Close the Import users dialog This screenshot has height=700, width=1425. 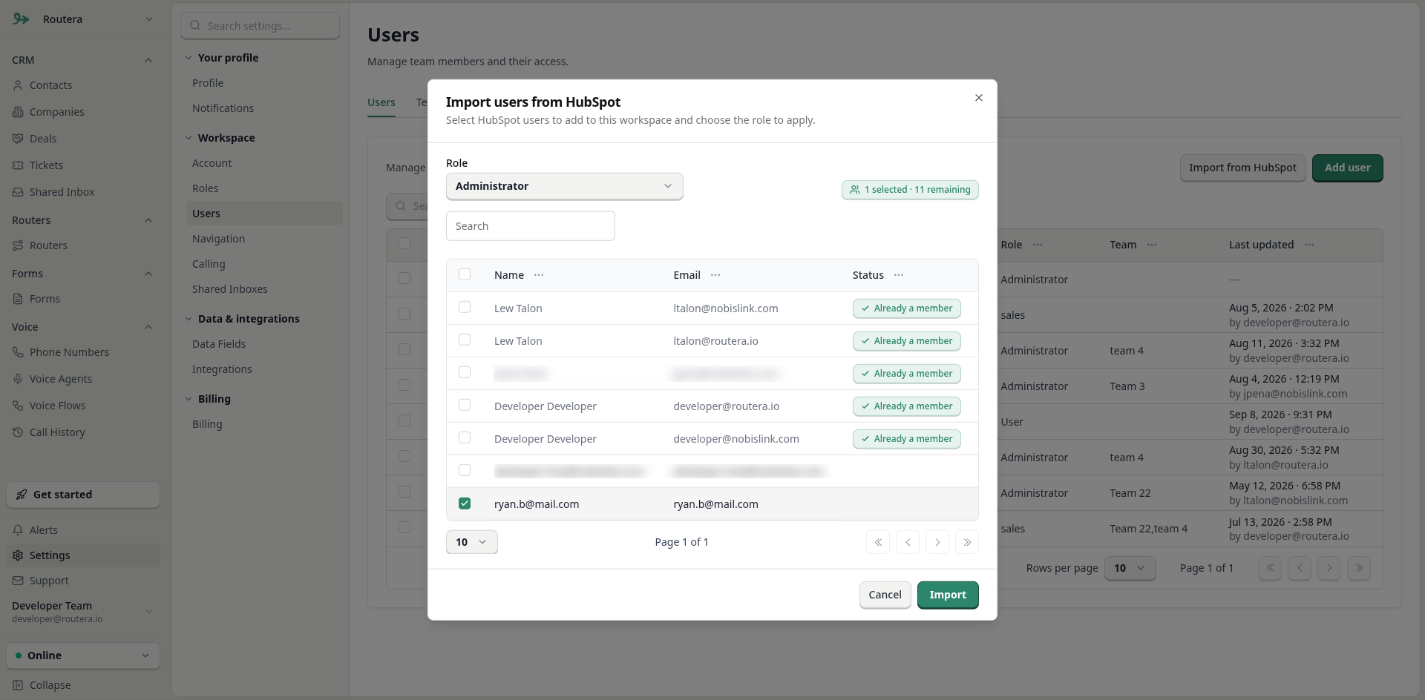tap(979, 98)
